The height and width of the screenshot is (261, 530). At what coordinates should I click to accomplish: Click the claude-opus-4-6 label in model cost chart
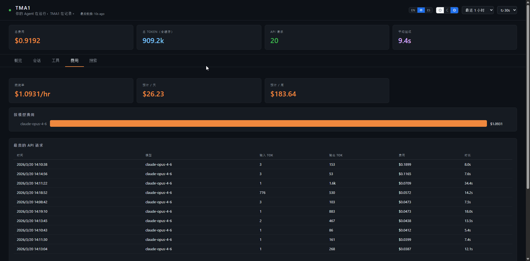[x=34, y=124]
